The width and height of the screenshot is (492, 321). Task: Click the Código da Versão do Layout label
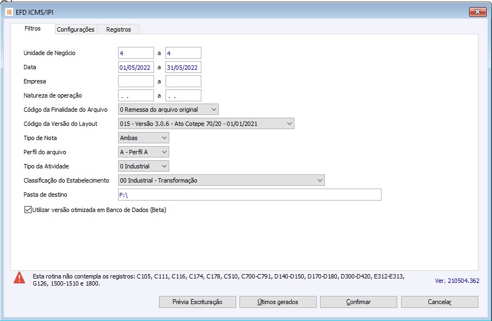(60, 123)
